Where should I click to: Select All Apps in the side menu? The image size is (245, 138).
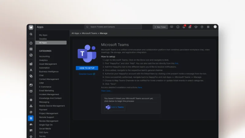coord(51,43)
